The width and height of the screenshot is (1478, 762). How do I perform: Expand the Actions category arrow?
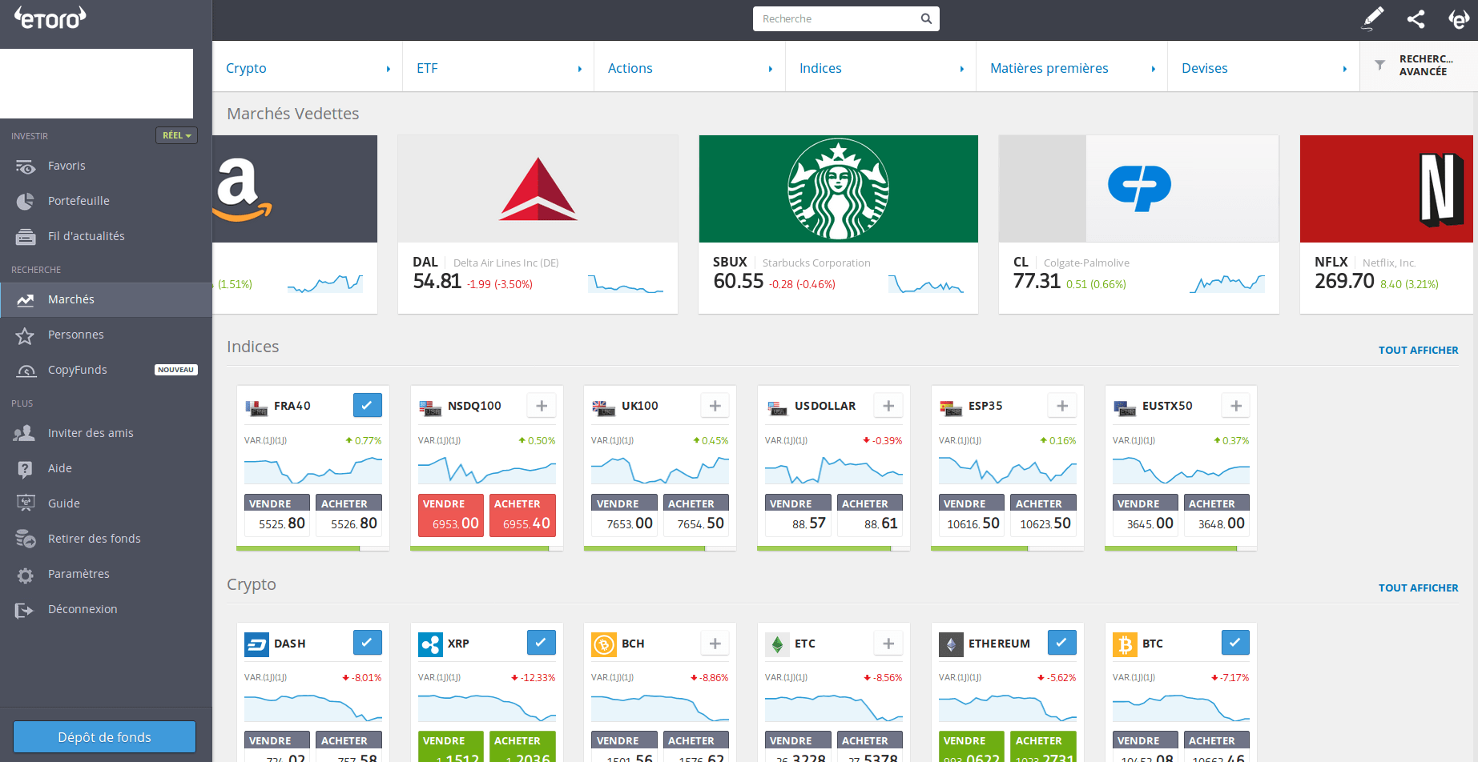(x=771, y=69)
